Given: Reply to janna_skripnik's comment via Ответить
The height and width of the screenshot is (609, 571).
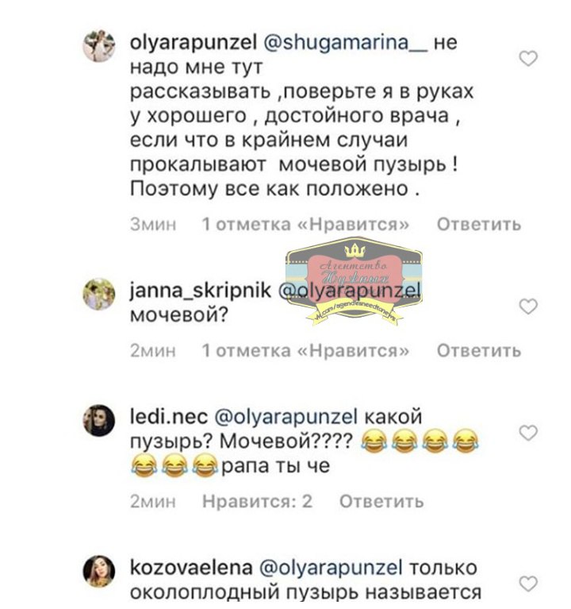Looking at the screenshot, I should 479,350.
